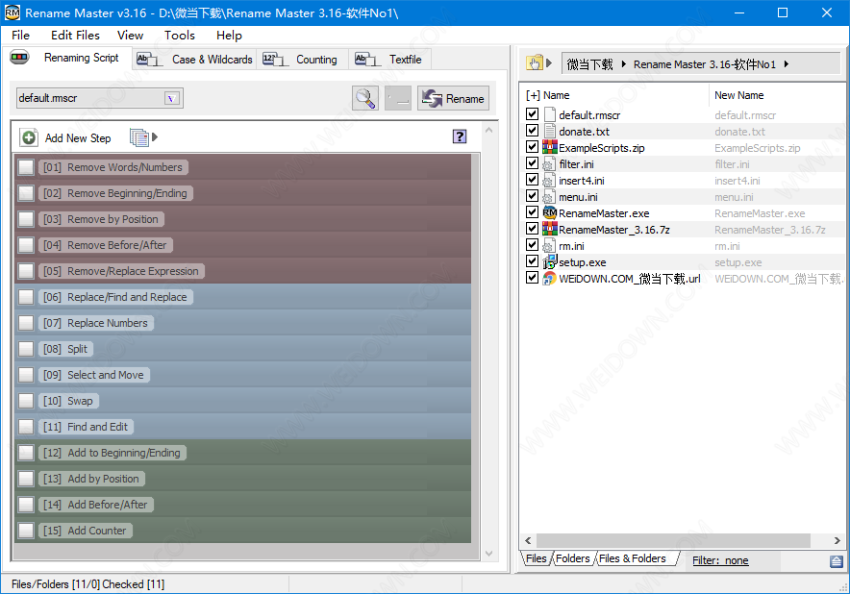Enable step 08 Split checkbox
The height and width of the screenshot is (594, 850).
point(26,349)
